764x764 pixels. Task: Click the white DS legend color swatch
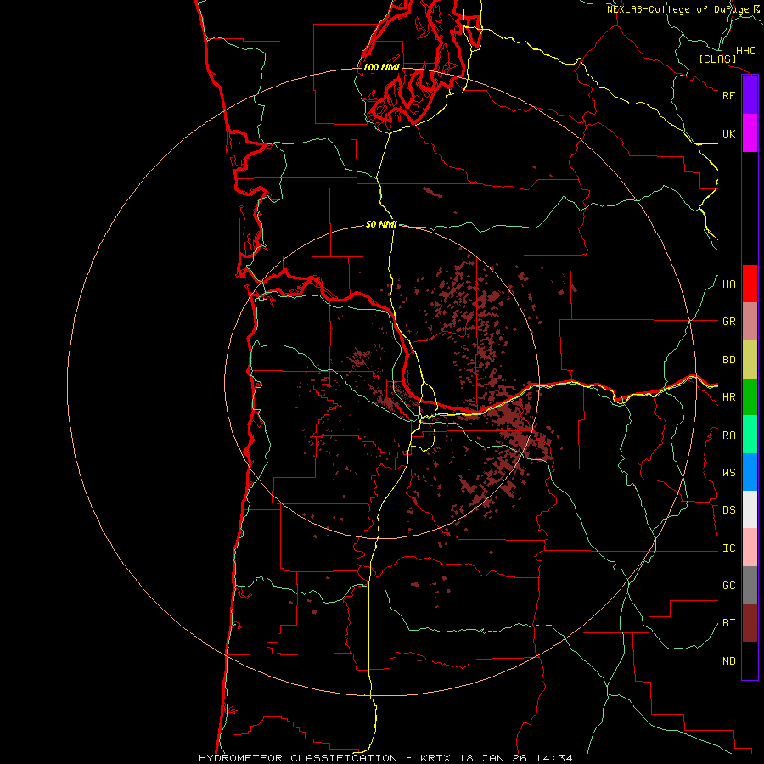(750, 509)
